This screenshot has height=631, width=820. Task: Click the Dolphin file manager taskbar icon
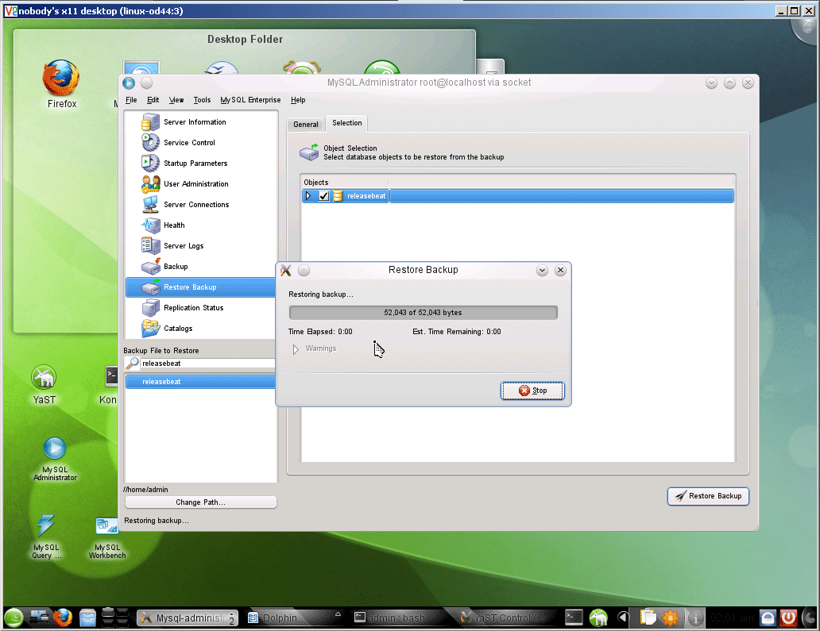[x=88, y=618]
